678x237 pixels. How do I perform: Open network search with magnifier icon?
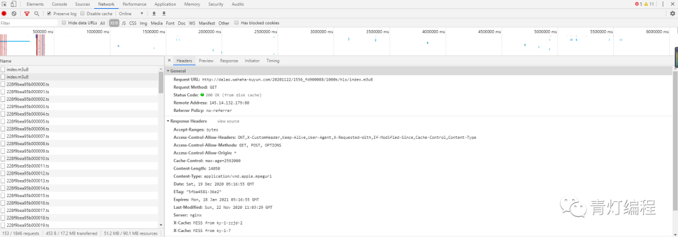click(x=37, y=14)
